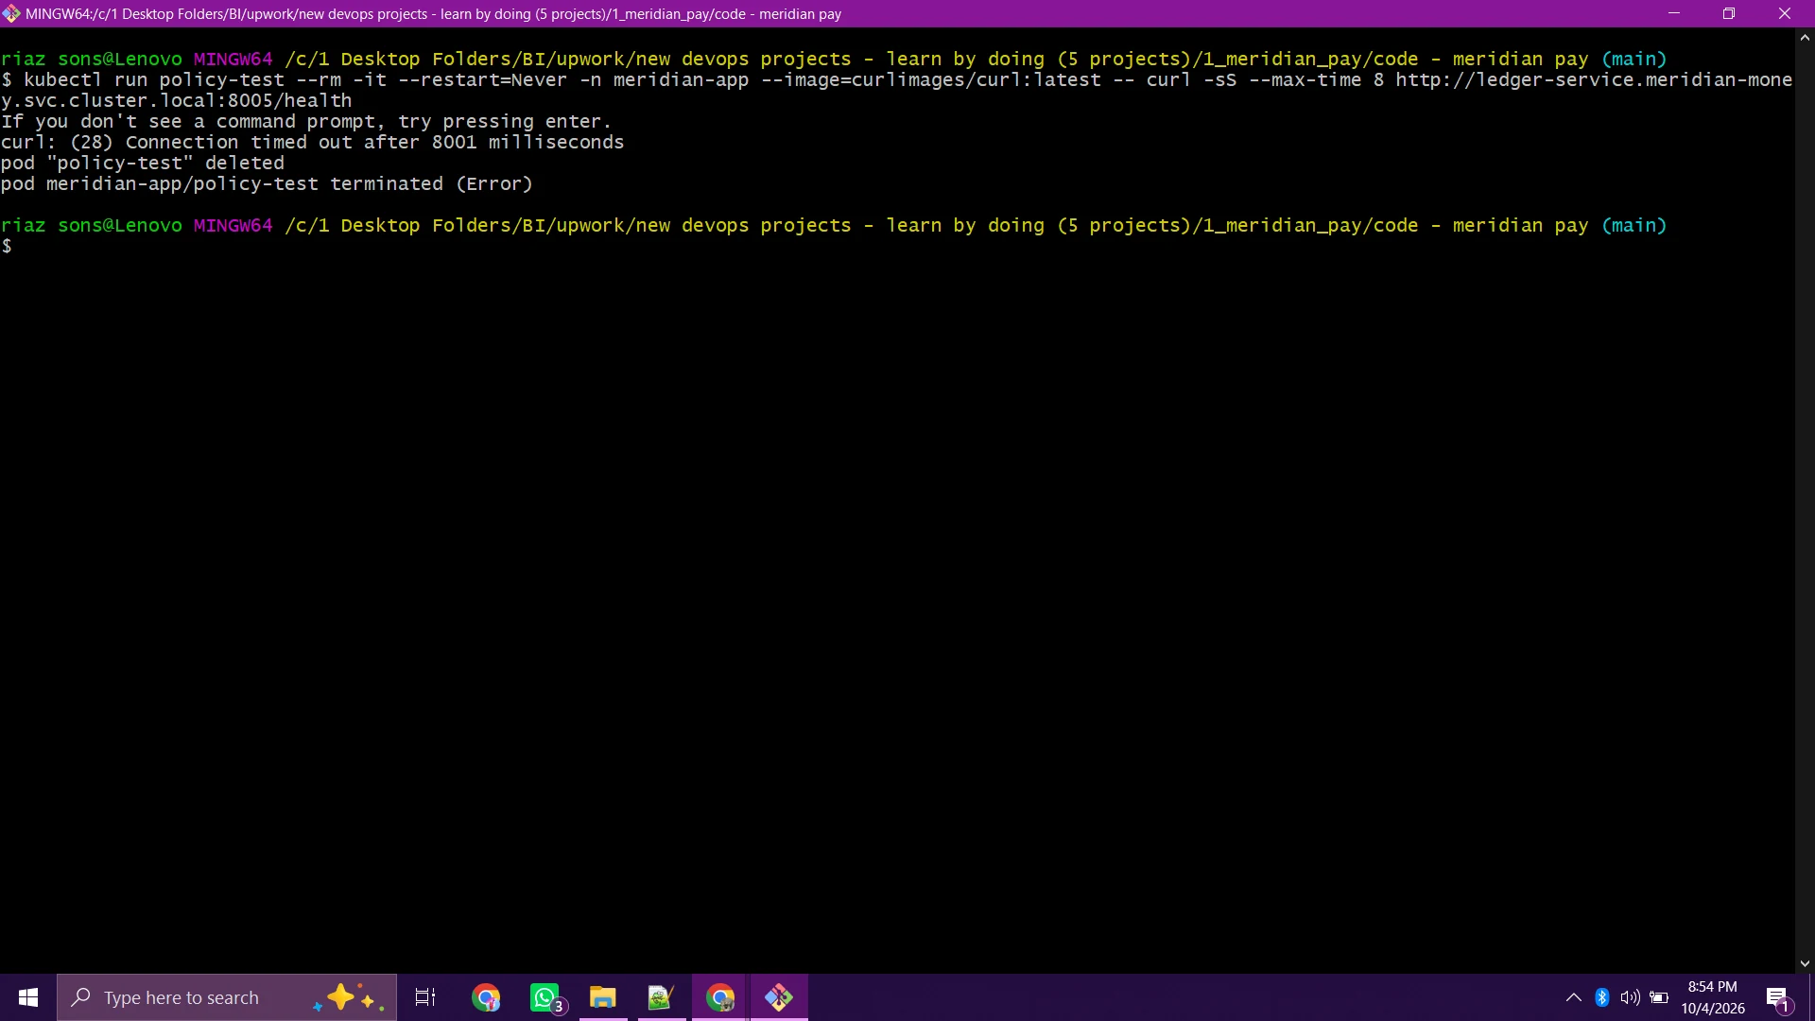Open the battery status tray icon
1815x1021 pixels.
(1659, 997)
